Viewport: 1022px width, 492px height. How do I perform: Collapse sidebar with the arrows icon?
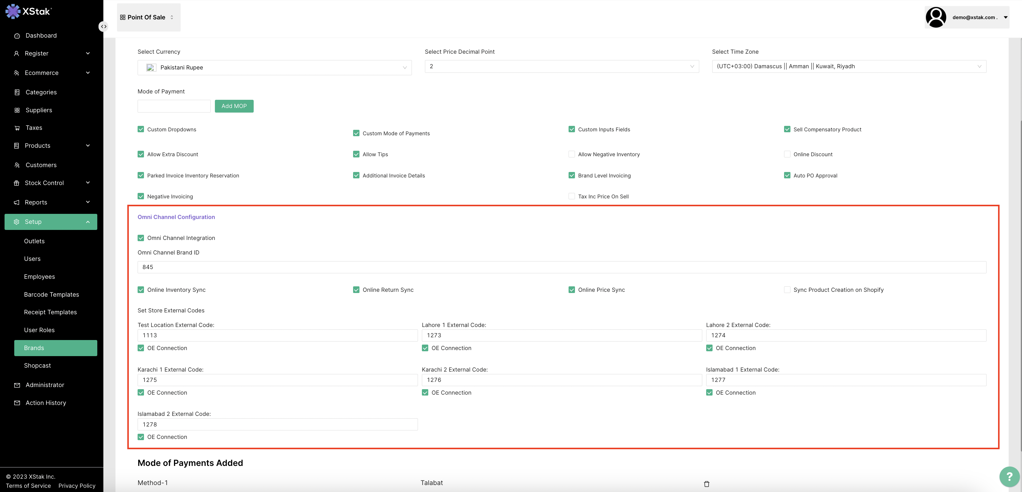point(103,27)
